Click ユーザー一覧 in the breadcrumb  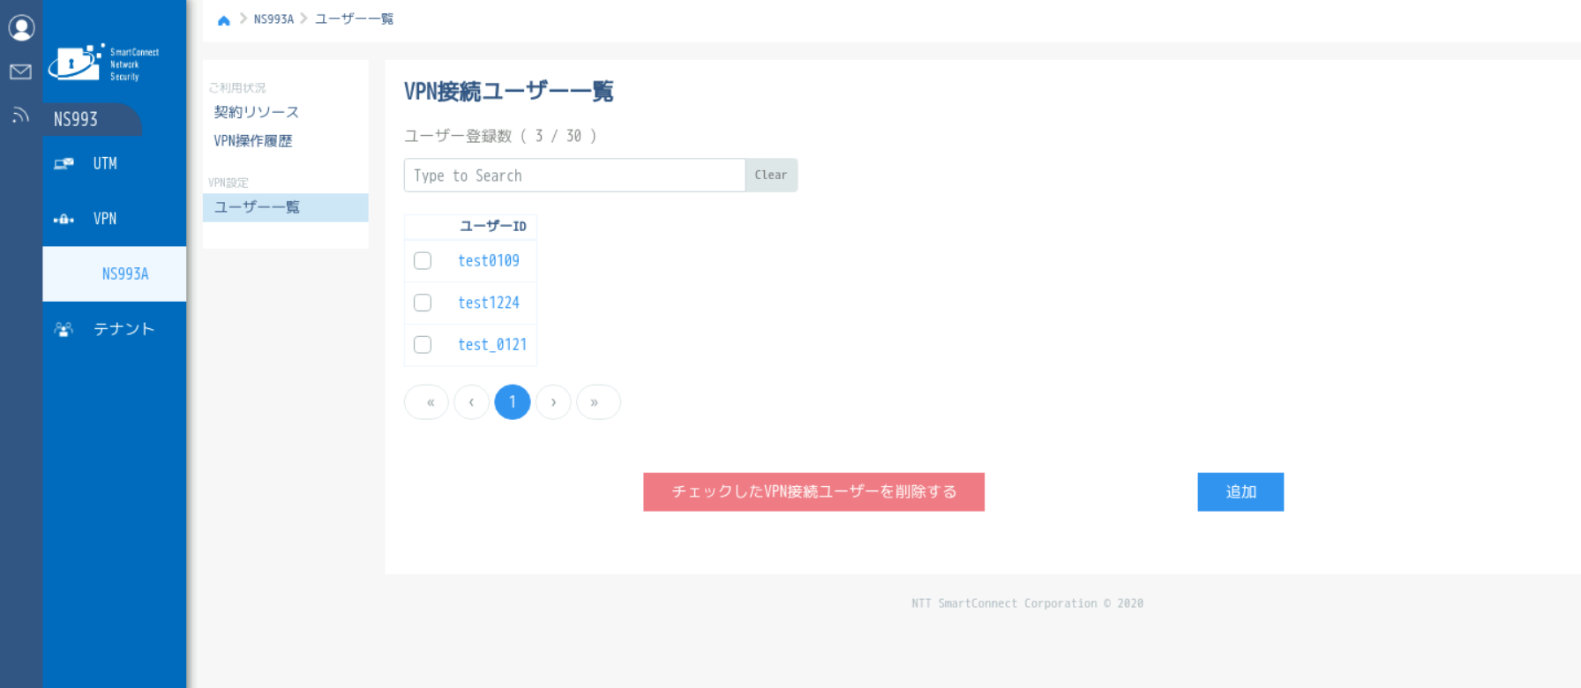pyautogui.click(x=354, y=19)
